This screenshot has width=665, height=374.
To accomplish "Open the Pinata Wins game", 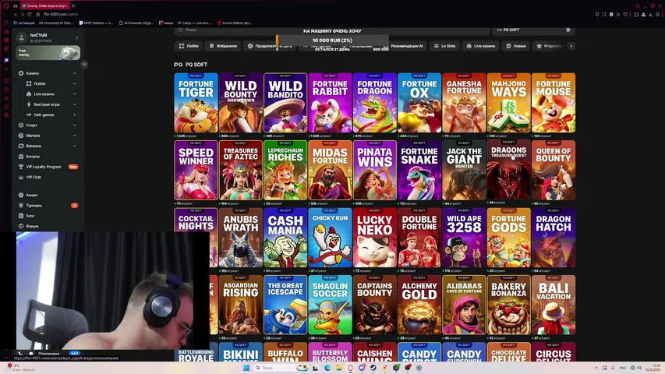I will tap(374, 170).
